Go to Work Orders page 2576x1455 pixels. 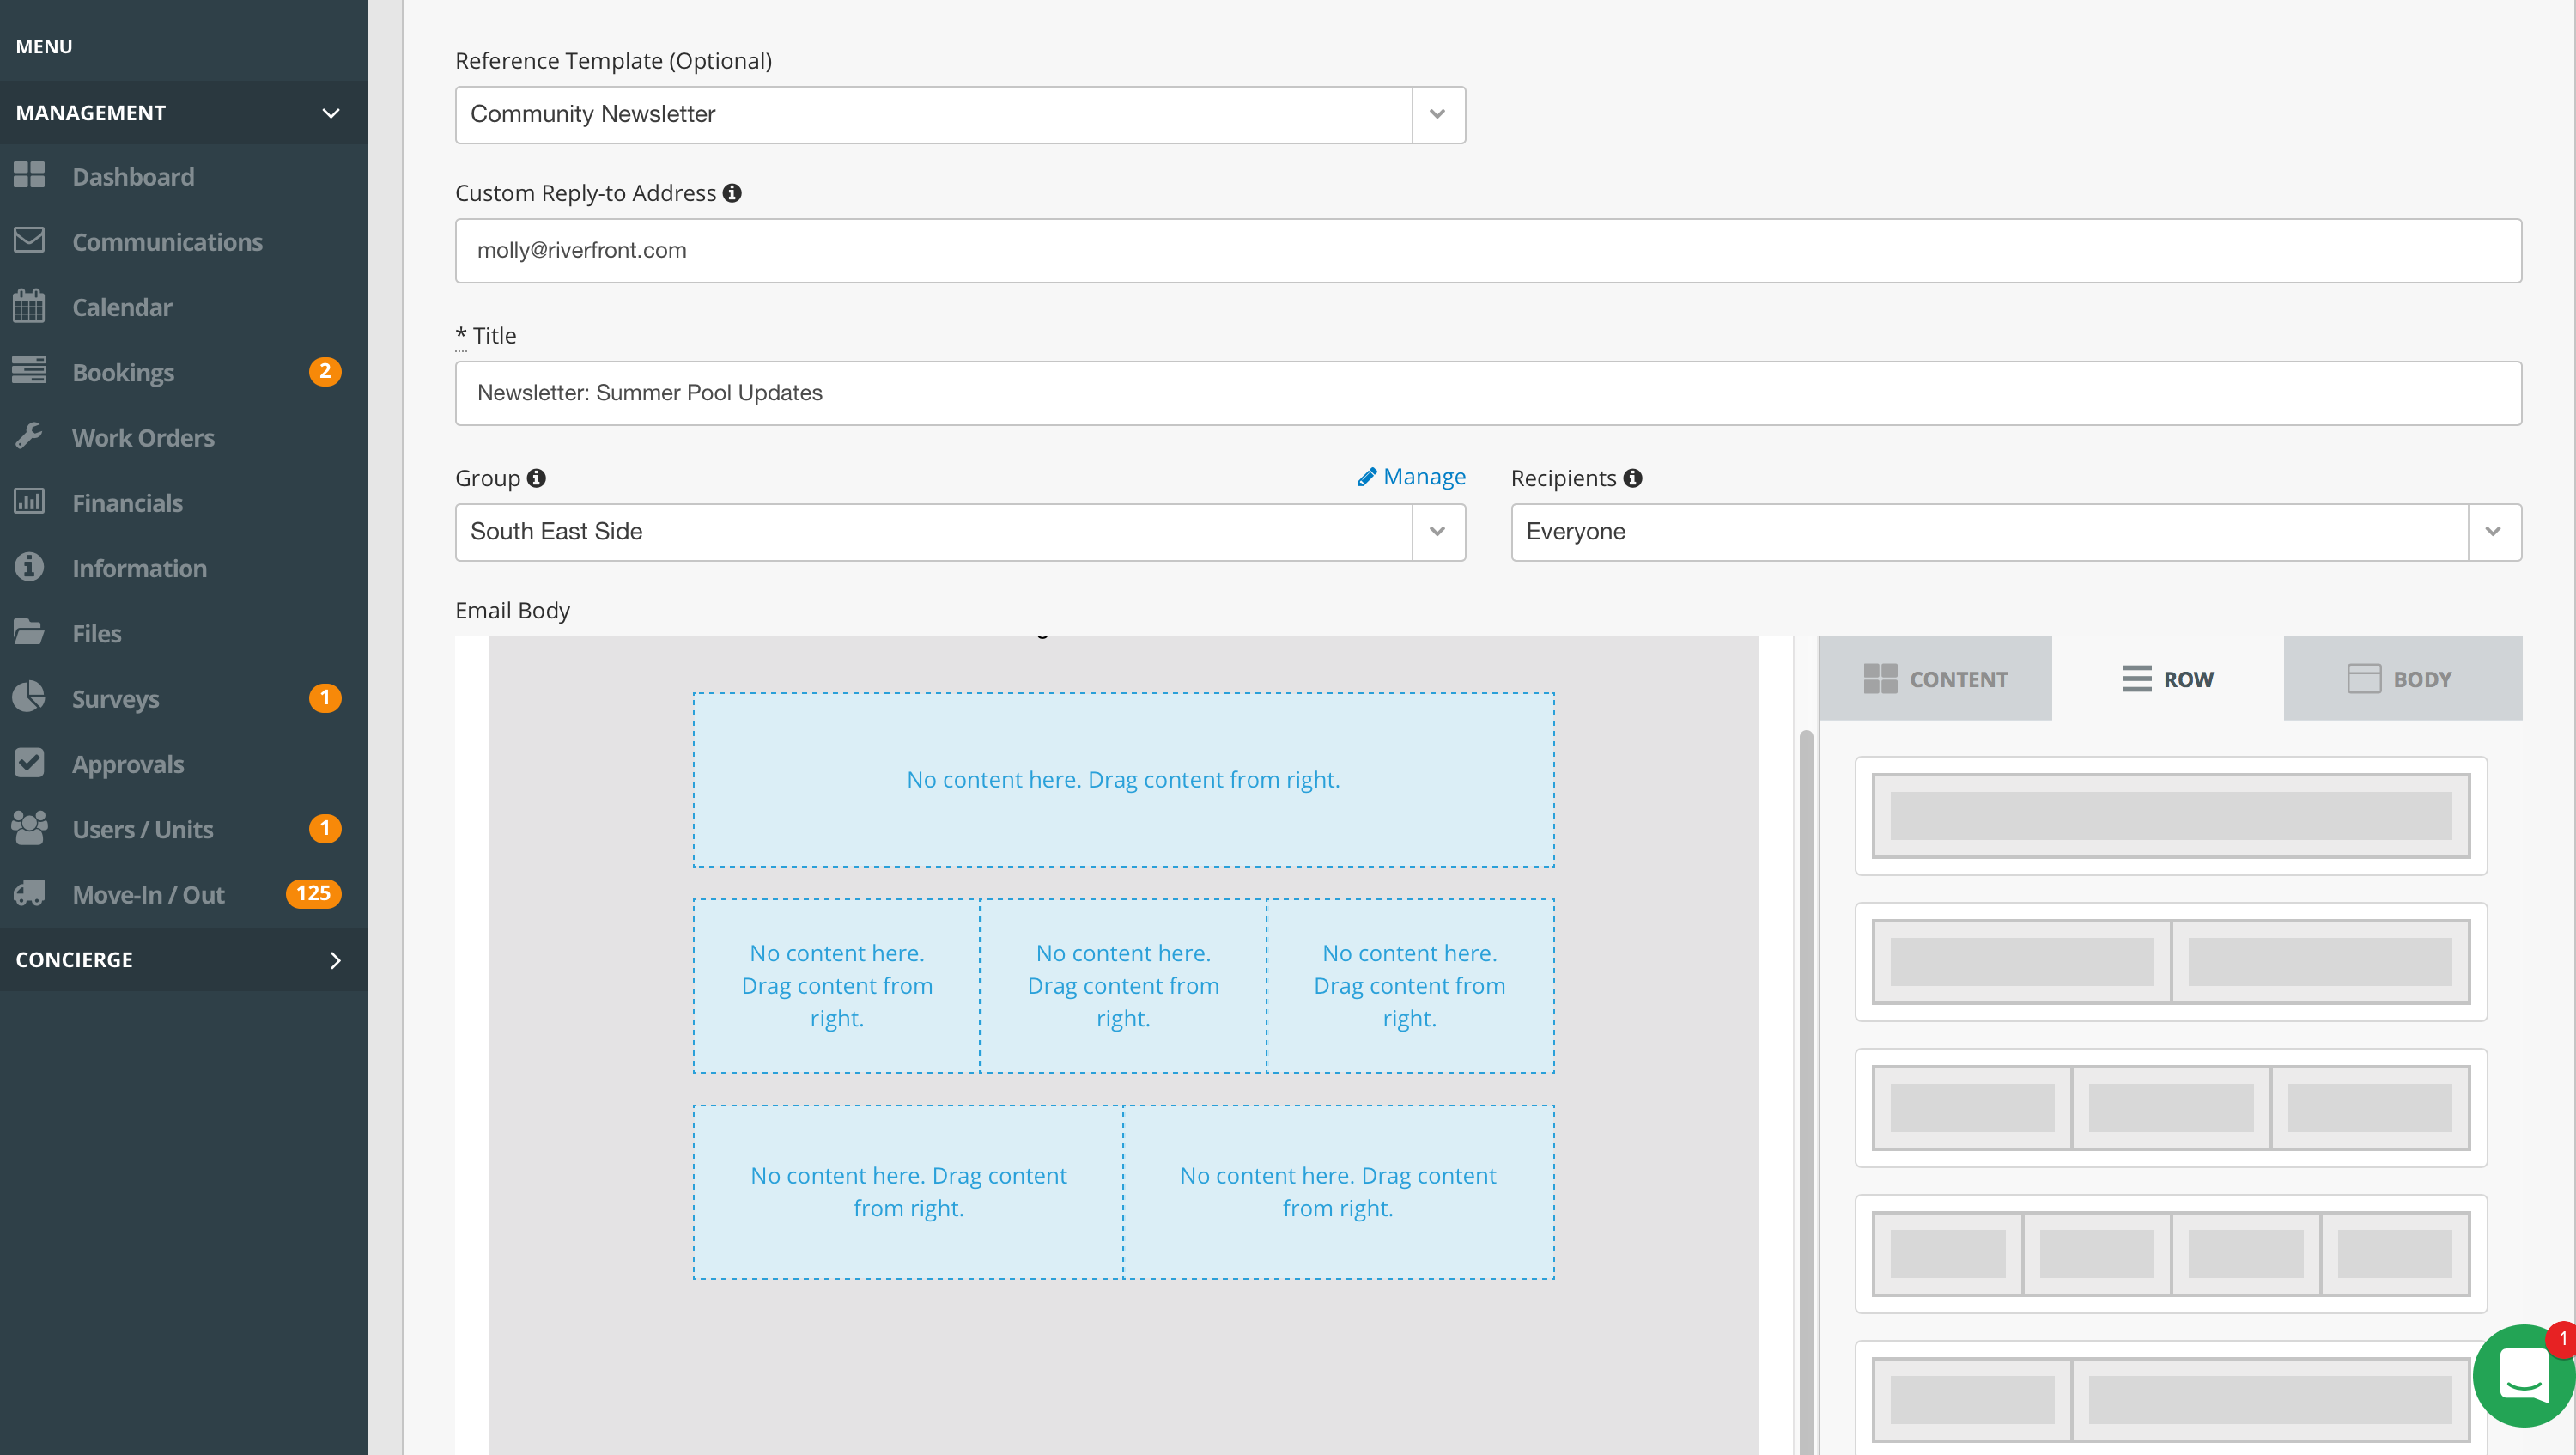143,437
